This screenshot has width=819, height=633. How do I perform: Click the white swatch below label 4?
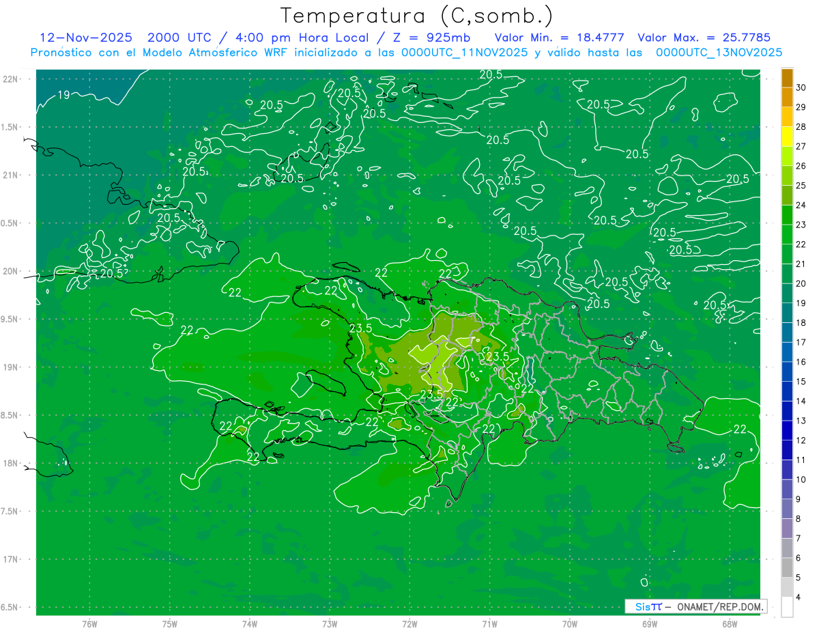pyautogui.click(x=787, y=607)
